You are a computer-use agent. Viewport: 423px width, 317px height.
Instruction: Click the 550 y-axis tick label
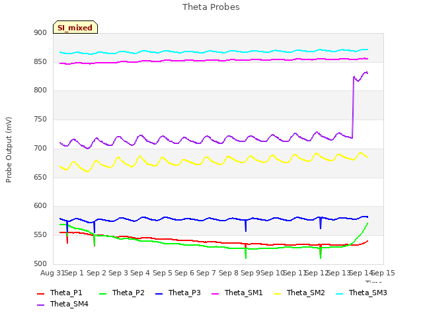point(40,235)
